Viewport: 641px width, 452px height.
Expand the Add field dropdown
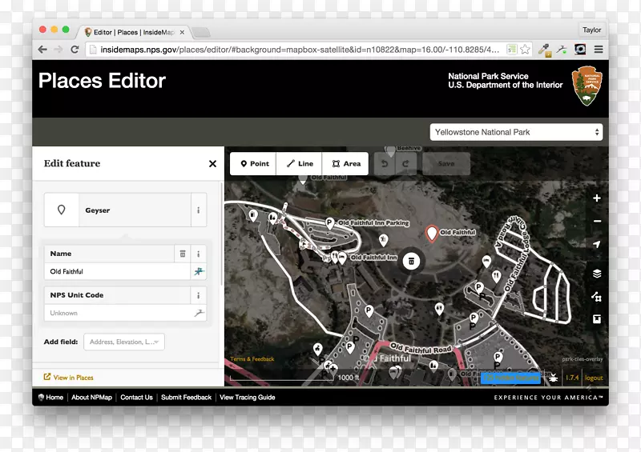point(123,342)
